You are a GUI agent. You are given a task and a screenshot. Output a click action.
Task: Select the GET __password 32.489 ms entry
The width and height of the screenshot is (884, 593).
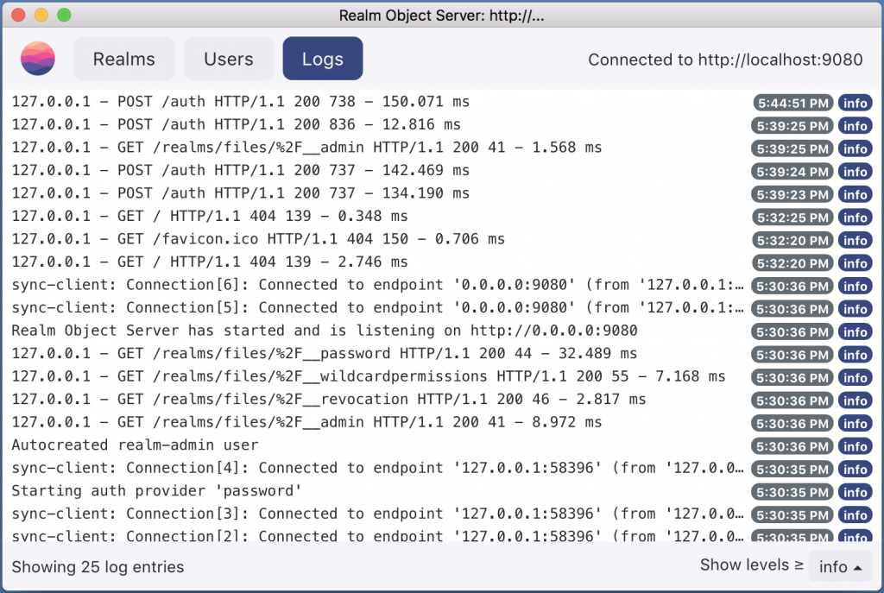pos(442,353)
